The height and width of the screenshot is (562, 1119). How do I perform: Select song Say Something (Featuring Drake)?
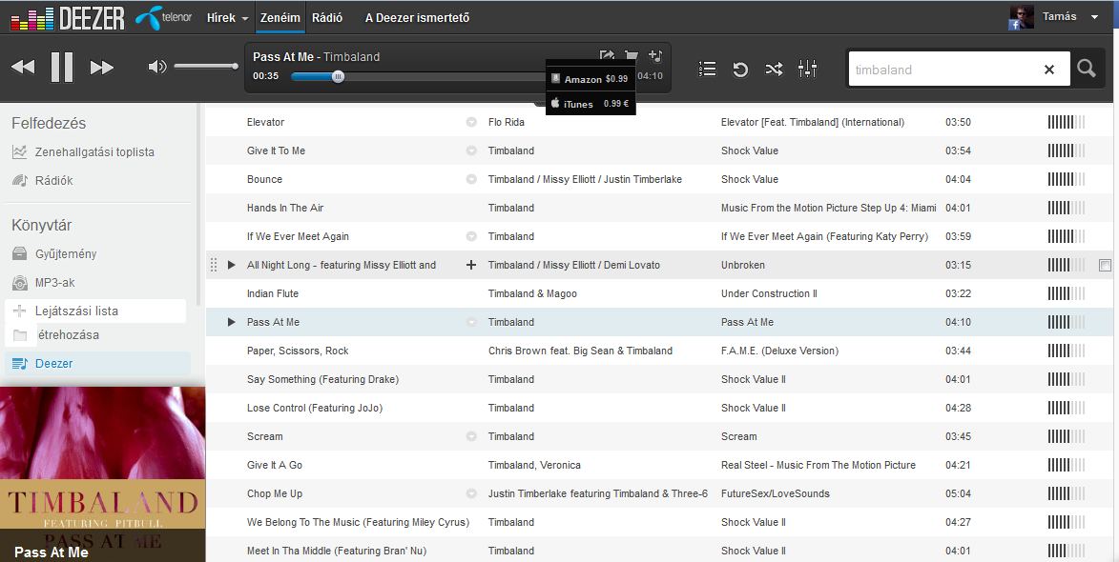(x=322, y=379)
